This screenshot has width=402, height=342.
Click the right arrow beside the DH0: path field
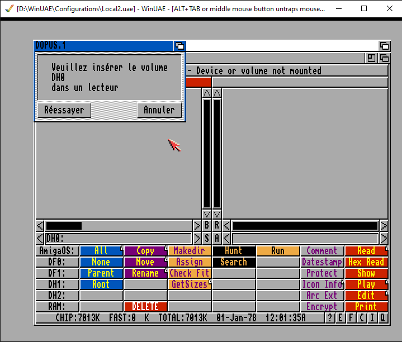pos(197,239)
